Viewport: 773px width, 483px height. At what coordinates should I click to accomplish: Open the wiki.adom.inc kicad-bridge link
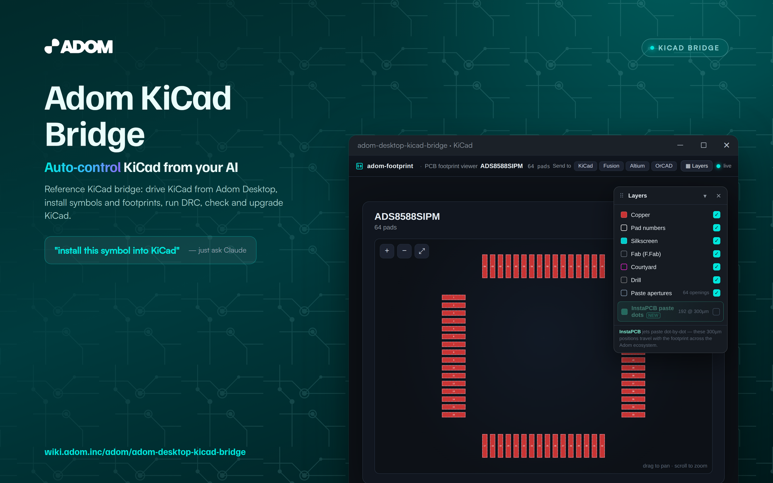pos(145,452)
